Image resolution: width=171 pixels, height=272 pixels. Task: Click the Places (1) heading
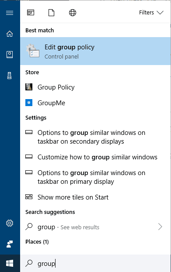37,241
